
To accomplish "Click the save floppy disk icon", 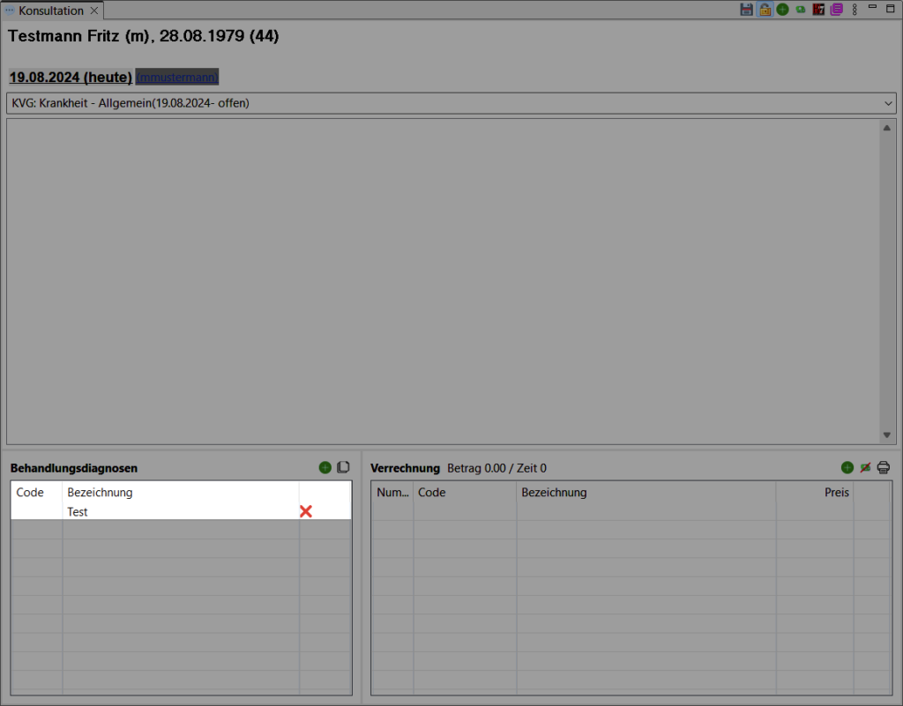I will pyautogui.click(x=747, y=10).
